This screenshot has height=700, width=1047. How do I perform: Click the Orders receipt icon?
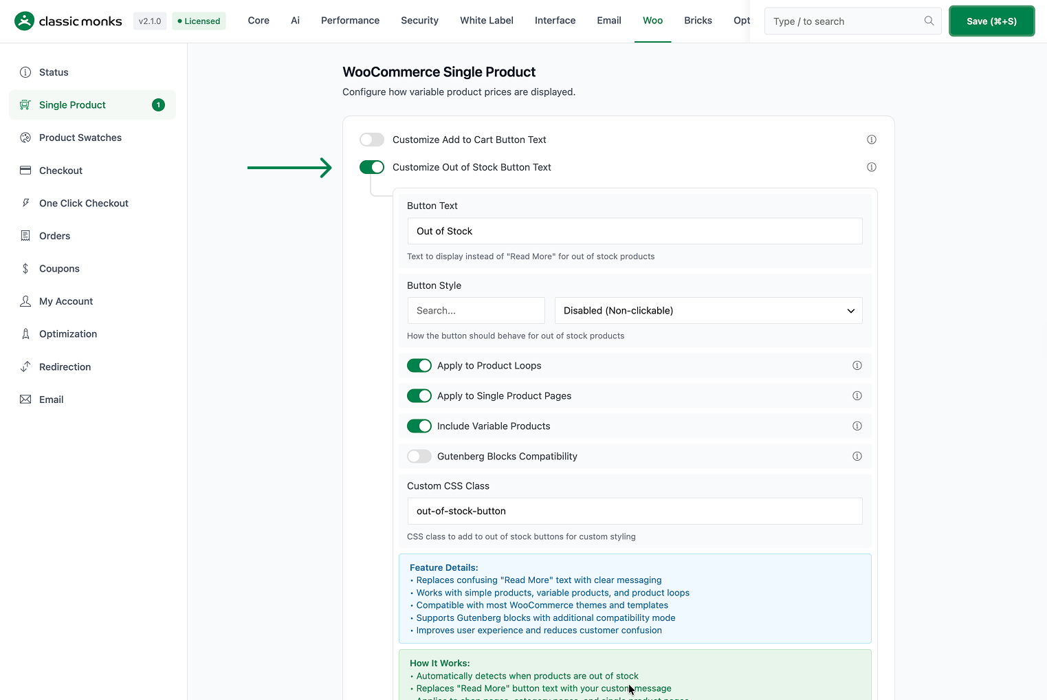point(25,236)
